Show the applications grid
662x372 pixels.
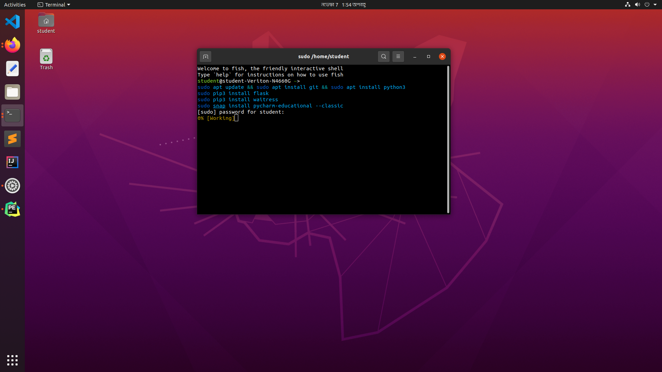12,360
